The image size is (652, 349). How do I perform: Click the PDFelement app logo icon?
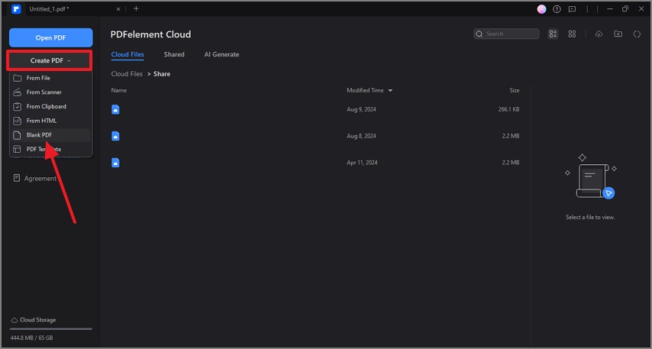[x=16, y=8]
